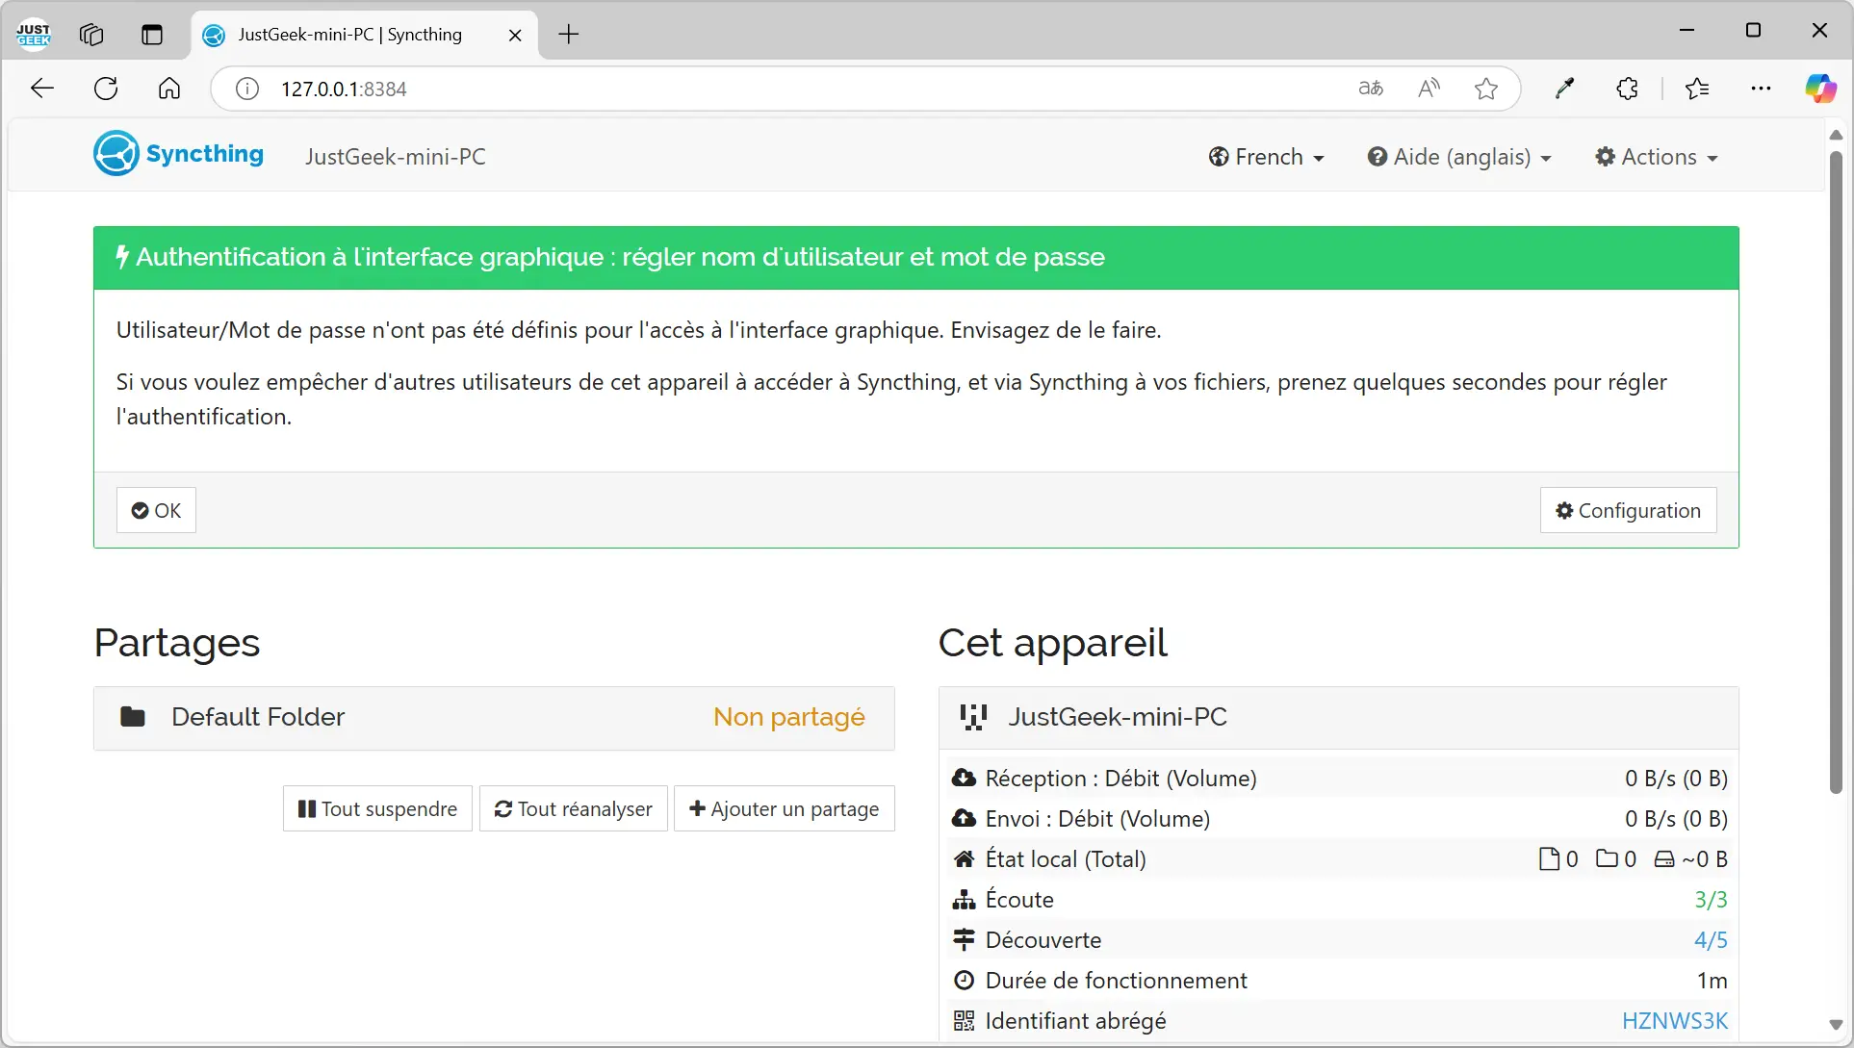Image resolution: width=1854 pixels, height=1048 pixels.
Task: Open Configuration from the notice
Action: point(1628,510)
